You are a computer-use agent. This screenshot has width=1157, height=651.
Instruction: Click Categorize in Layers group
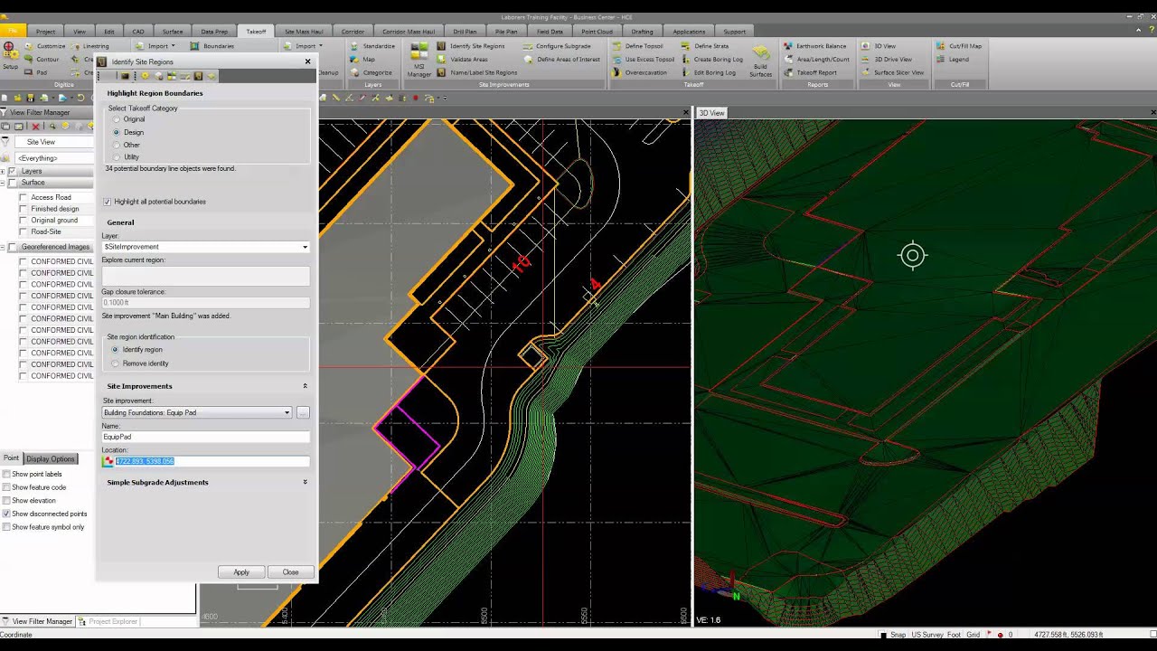click(371, 72)
